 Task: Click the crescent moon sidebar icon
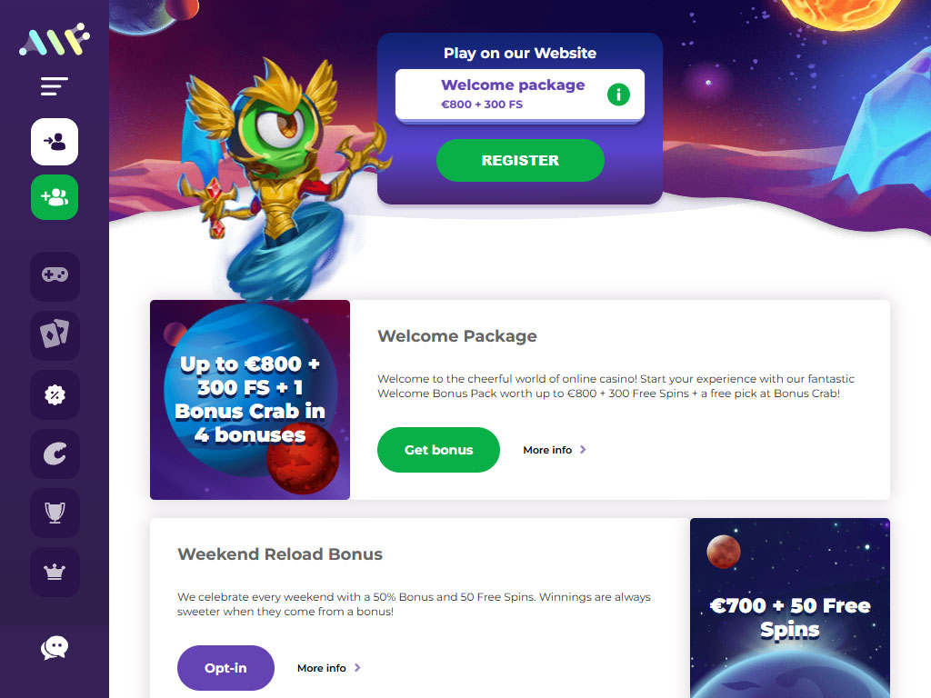(55, 454)
